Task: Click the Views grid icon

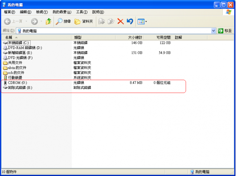Action: coord(141,22)
